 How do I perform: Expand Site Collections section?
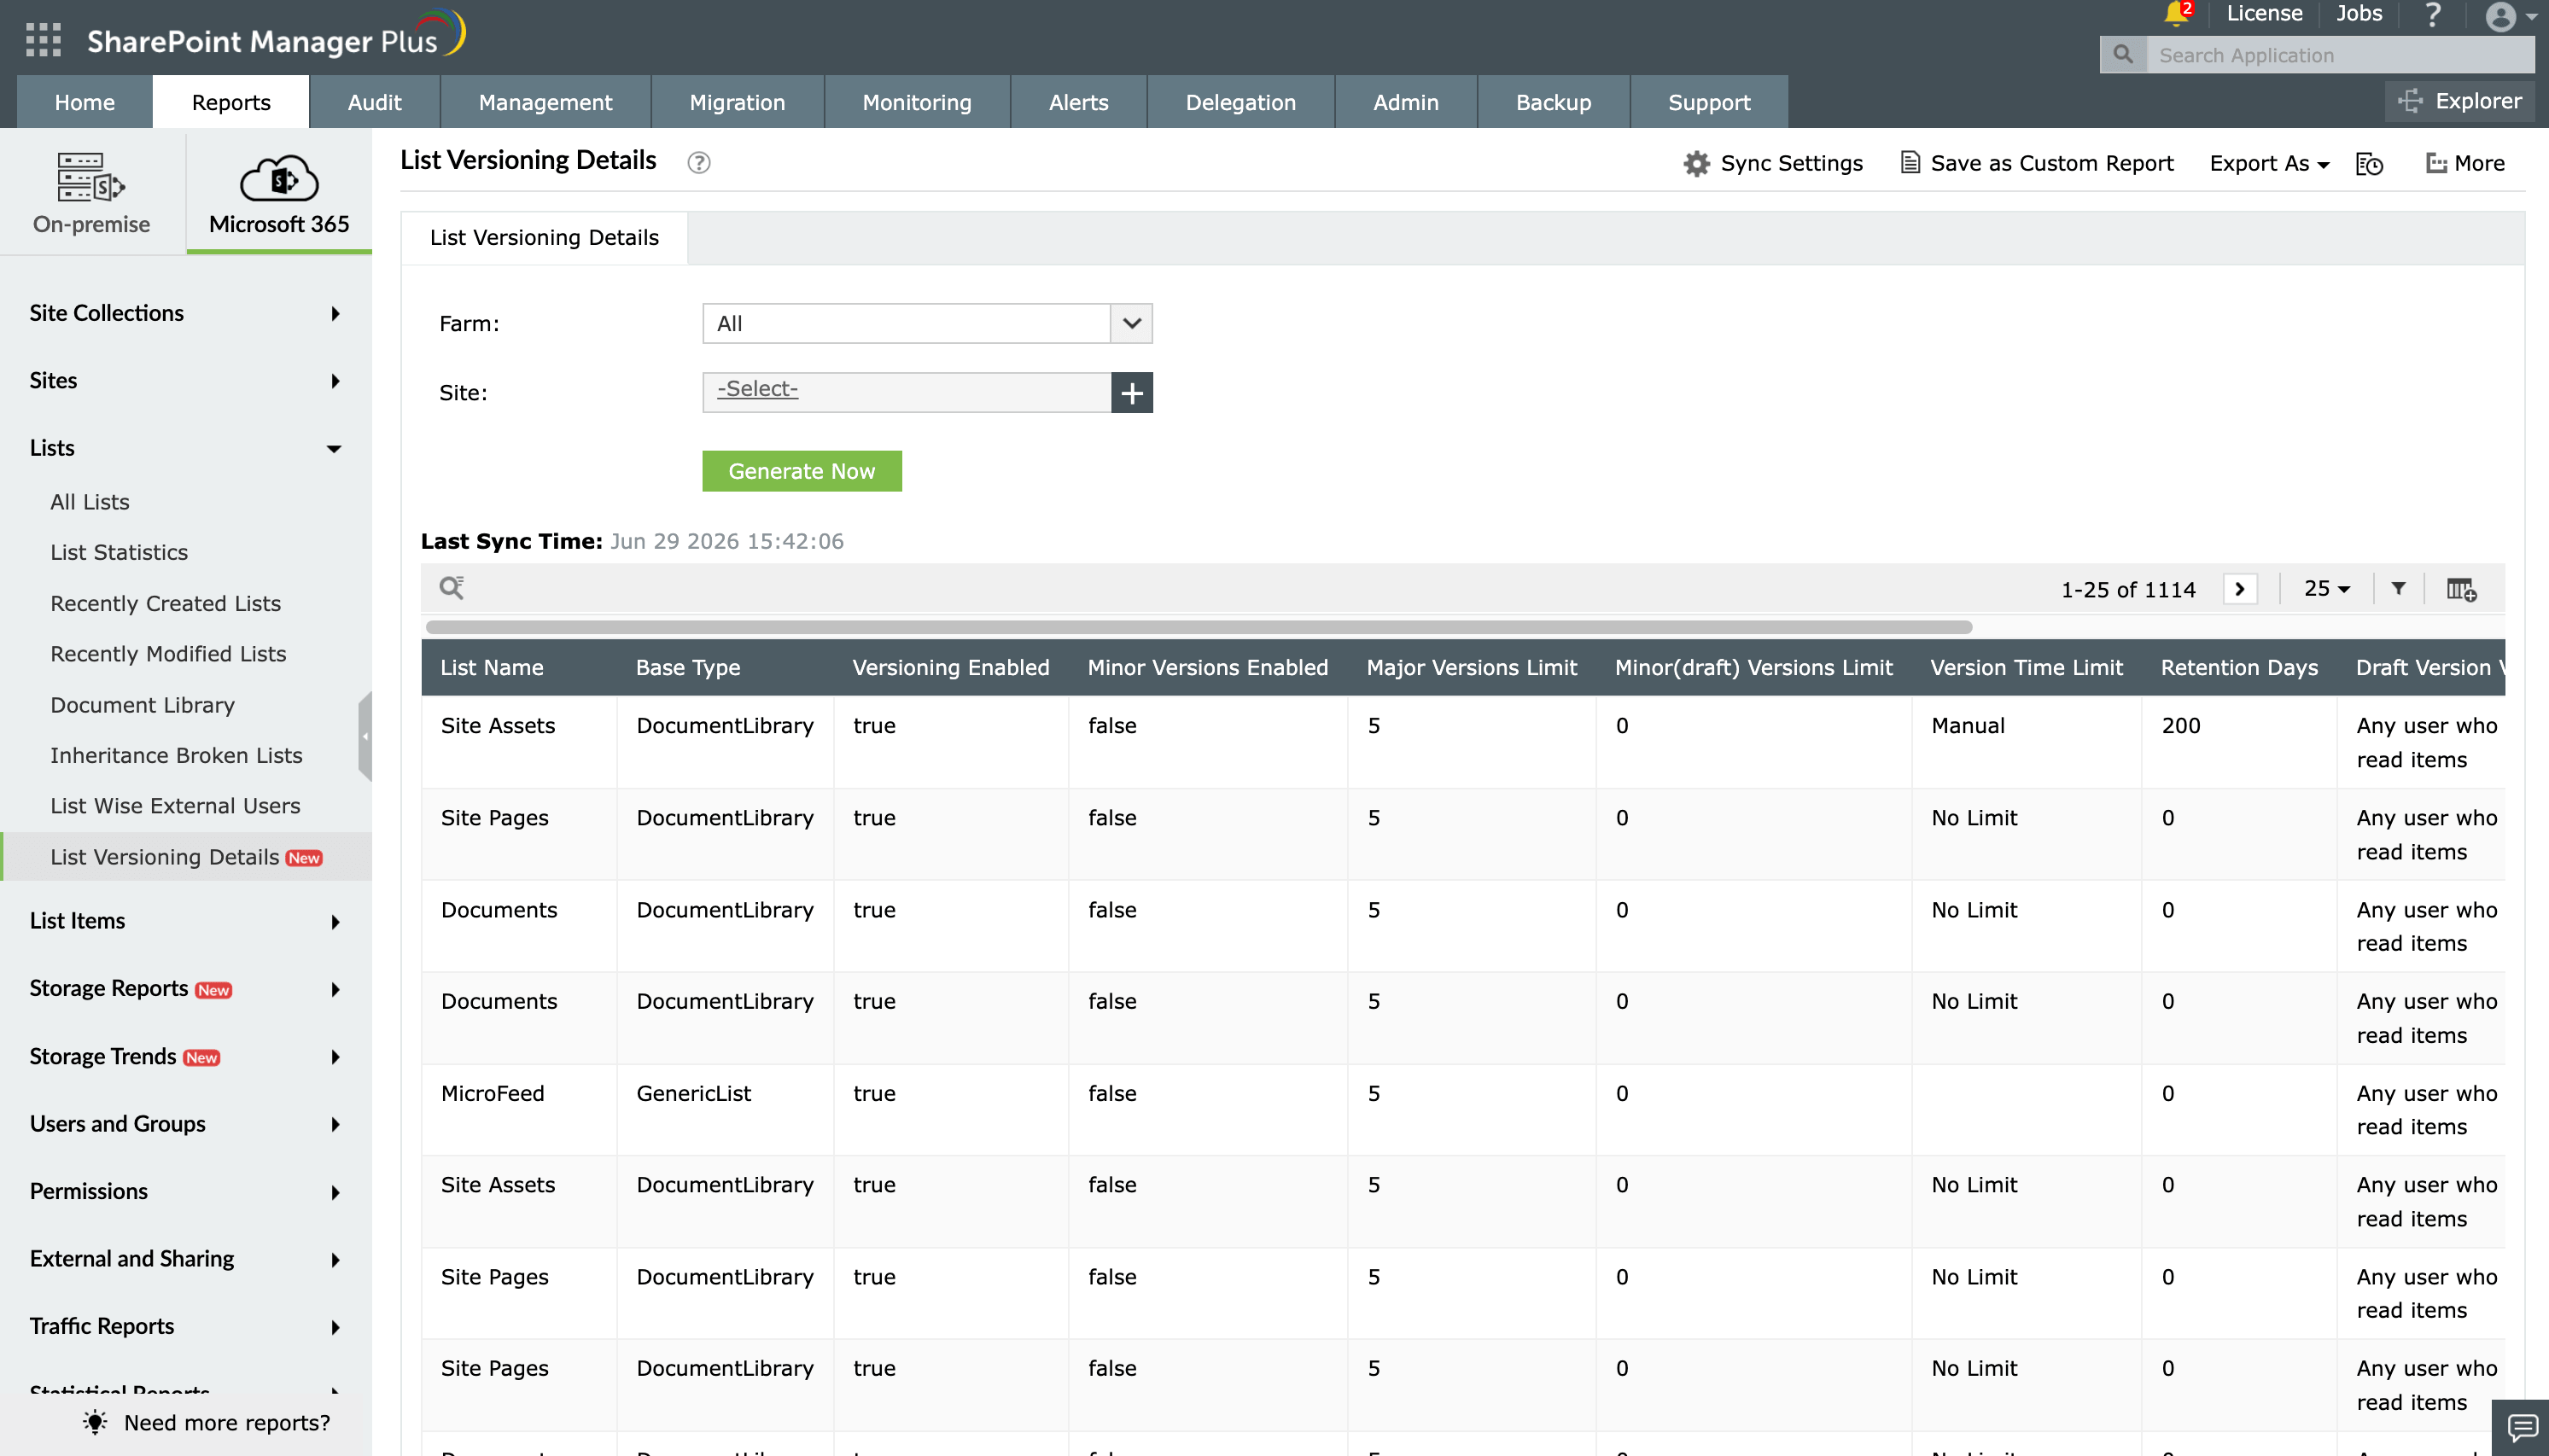[186, 313]
